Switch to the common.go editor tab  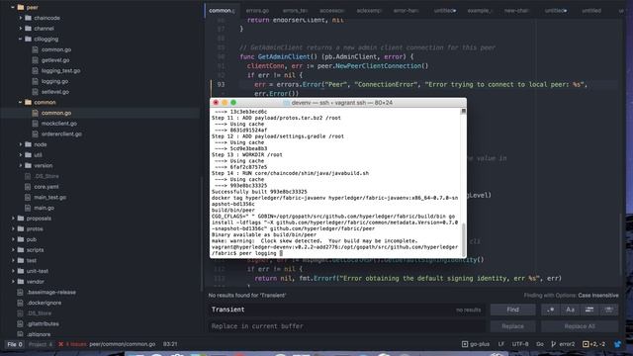[222, 11]
